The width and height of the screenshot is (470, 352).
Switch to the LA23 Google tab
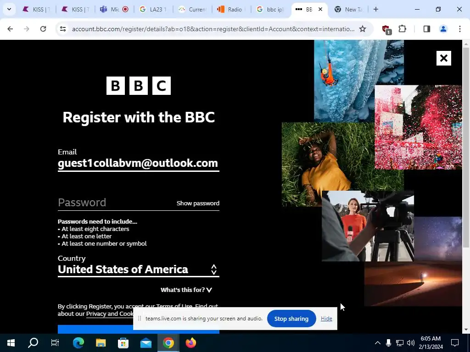tap(153, 9)
